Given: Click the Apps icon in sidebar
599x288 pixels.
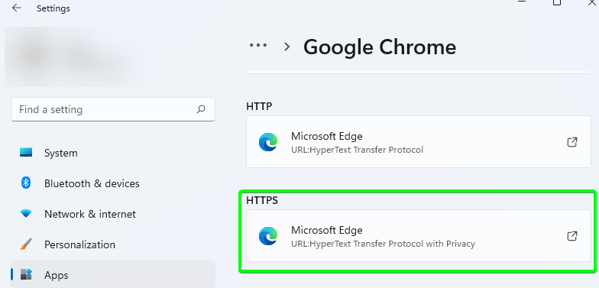Looking at the screenshot, I should (26, 275).
